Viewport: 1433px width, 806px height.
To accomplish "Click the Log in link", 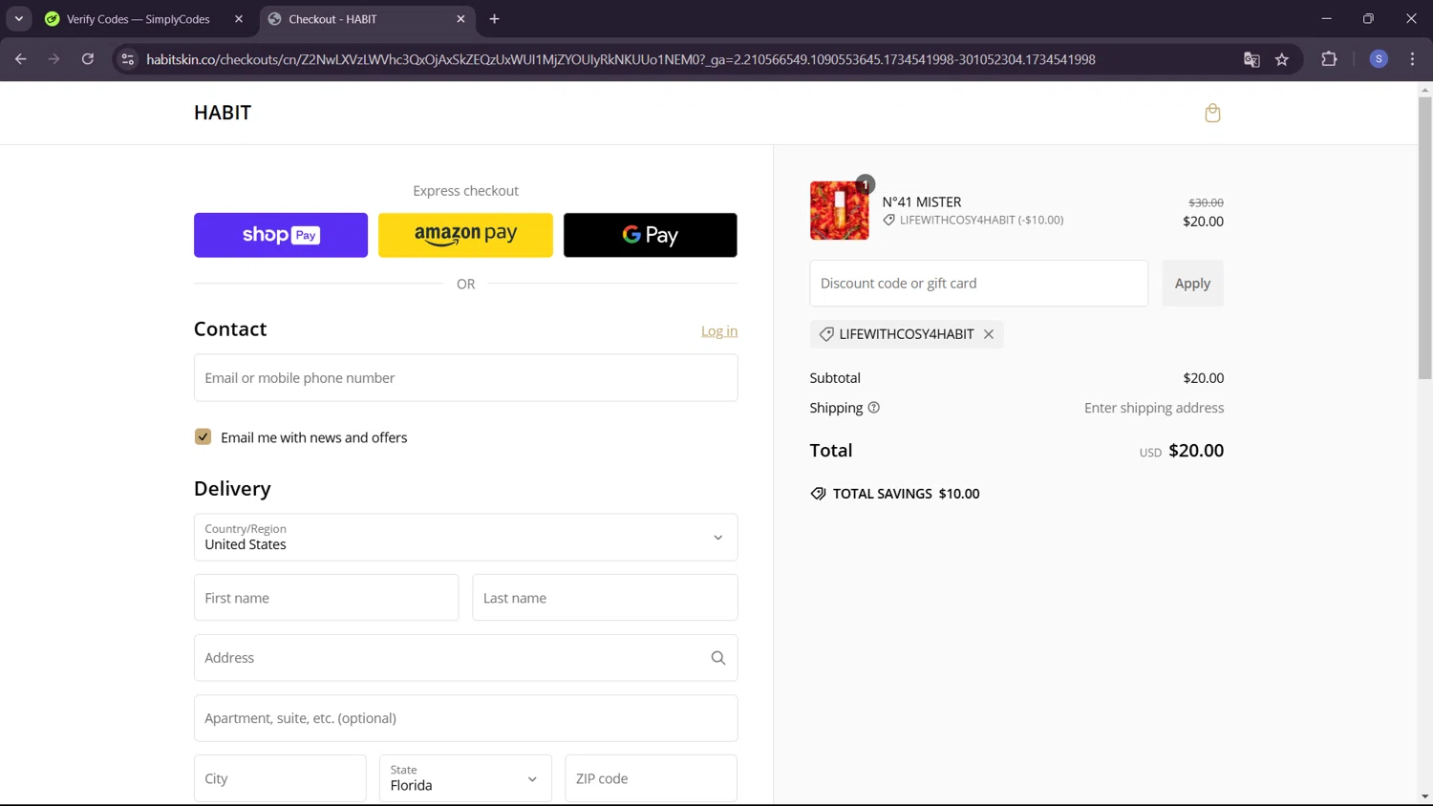I will (719, 331).
